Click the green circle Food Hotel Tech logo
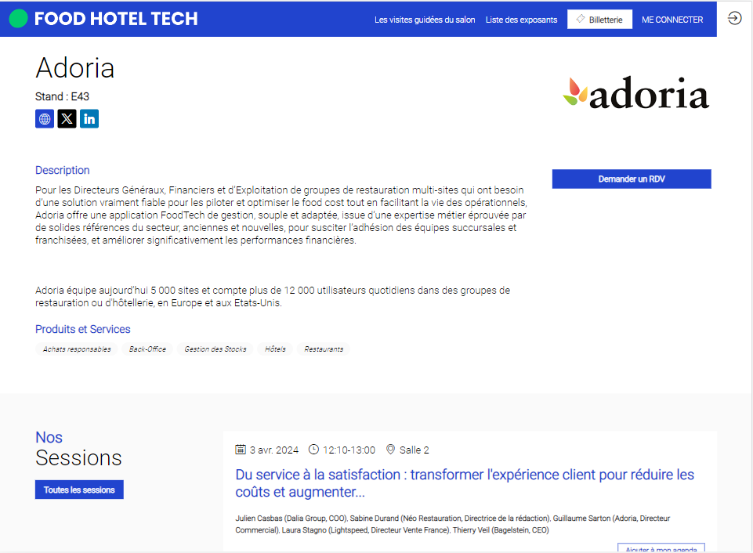This screenshot has width=753, height=553. pos(18,19)
